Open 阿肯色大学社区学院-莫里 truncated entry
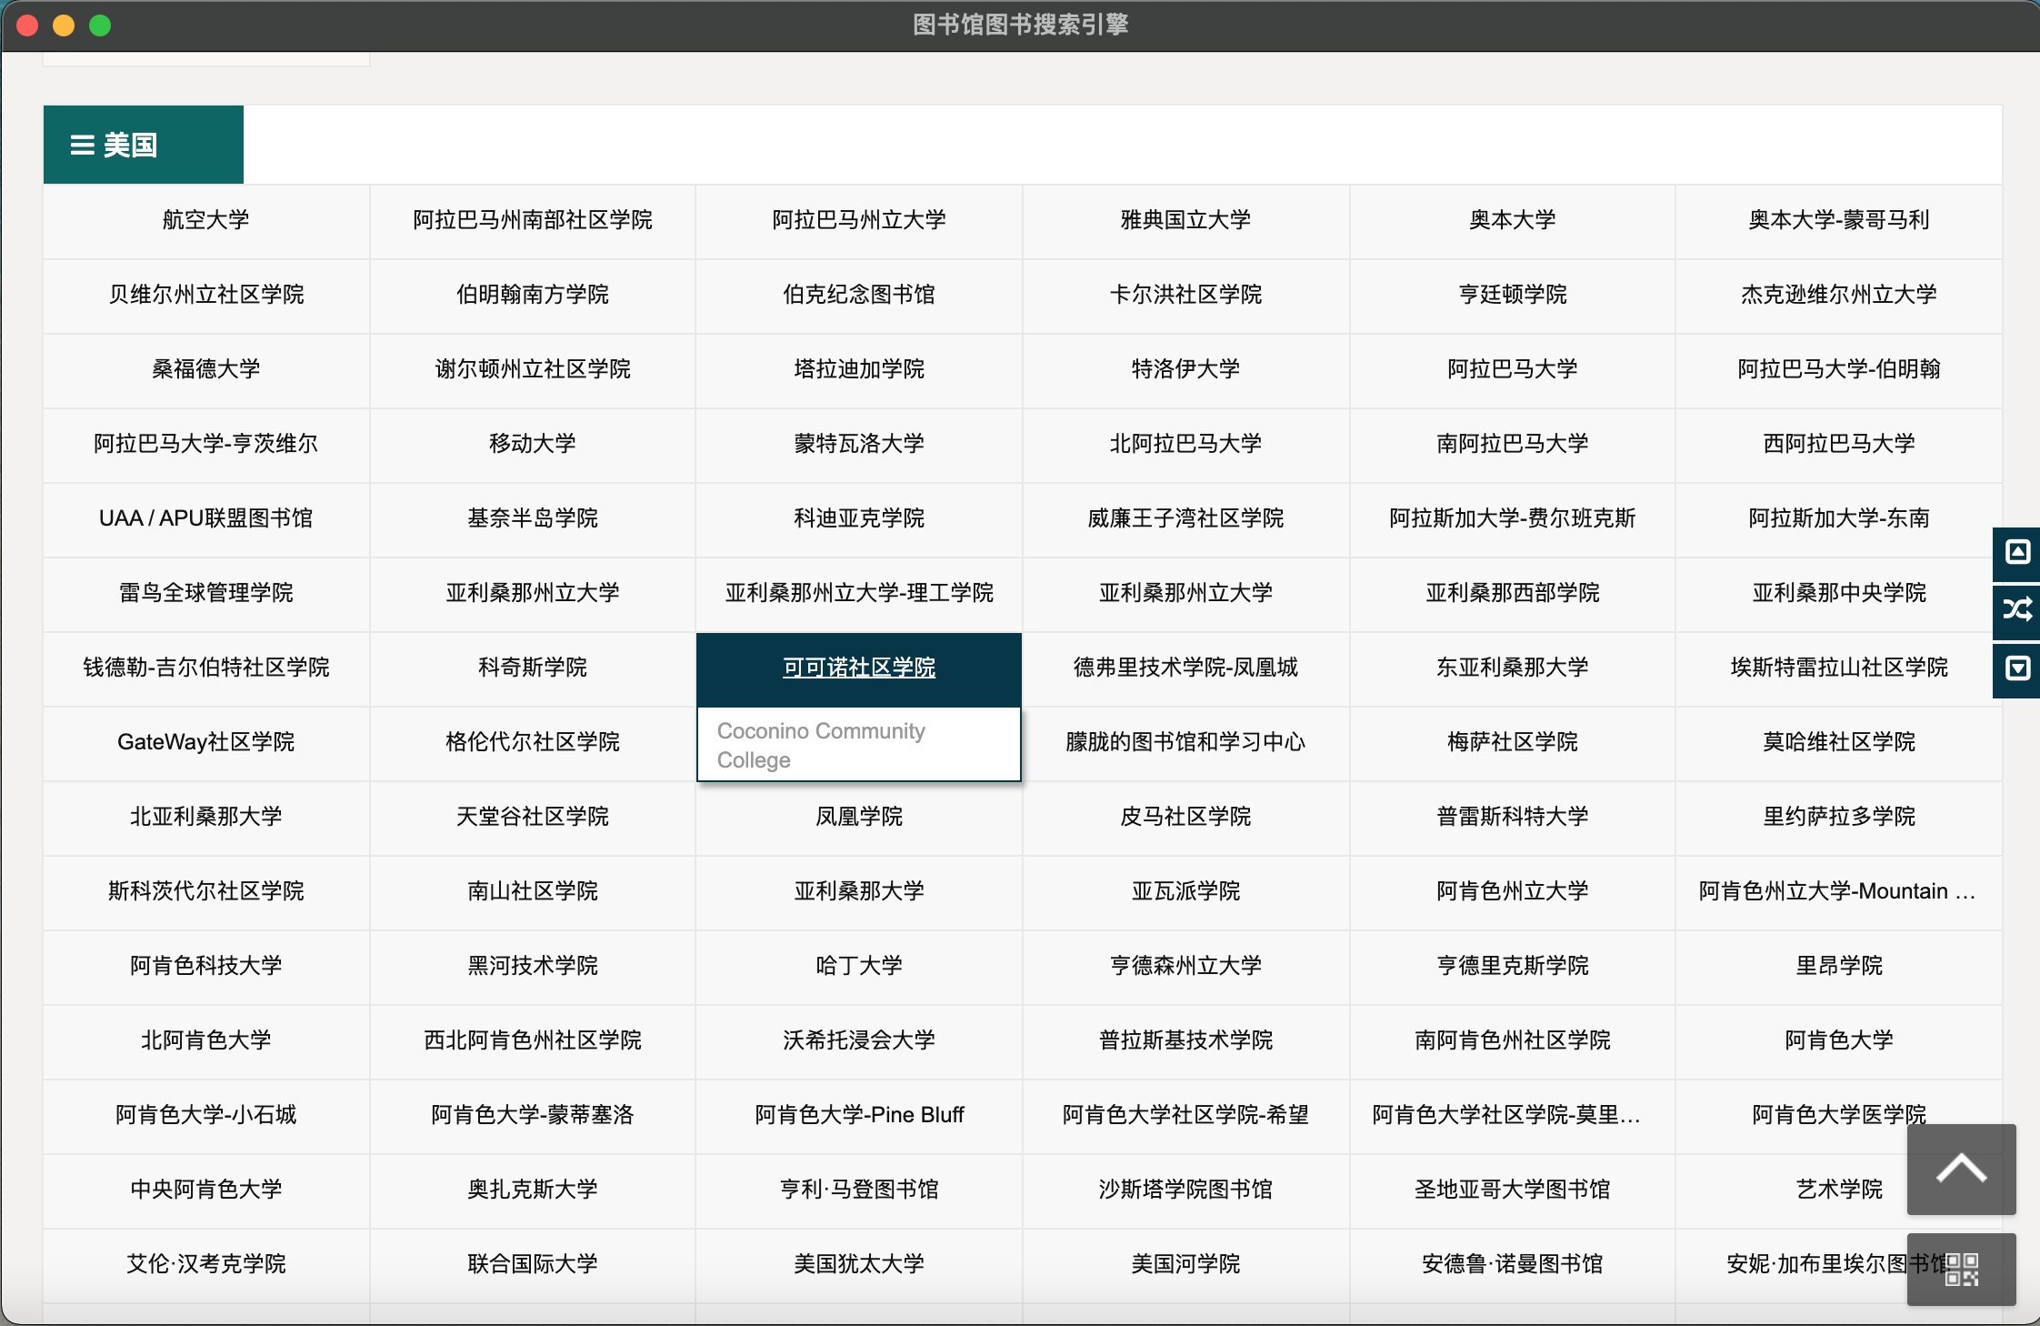Image resolution: width=2040 pixels, height=1326 pixels. point(1506,1115)
